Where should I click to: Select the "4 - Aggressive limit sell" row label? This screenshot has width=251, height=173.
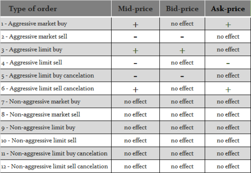(x=31, y=63)
